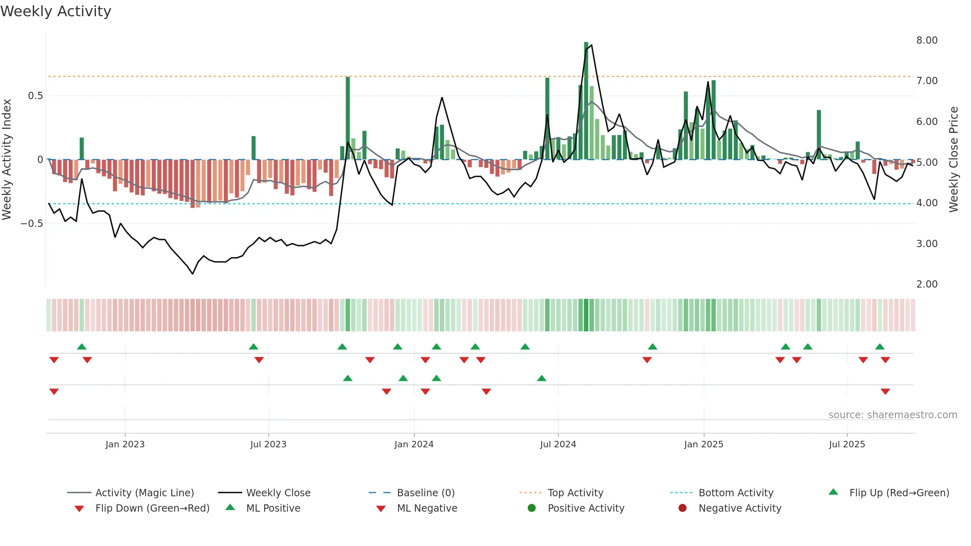Click the first flip-up green triangle in late 2022
Image resolution: width=971 pixels, height=546 pixels.
[82, 347]
